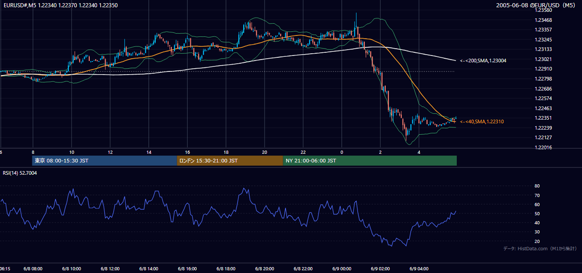Click hour marker 22 under price chart
The height and width of the screenshot is (273, 582).
tap(303, 152)
